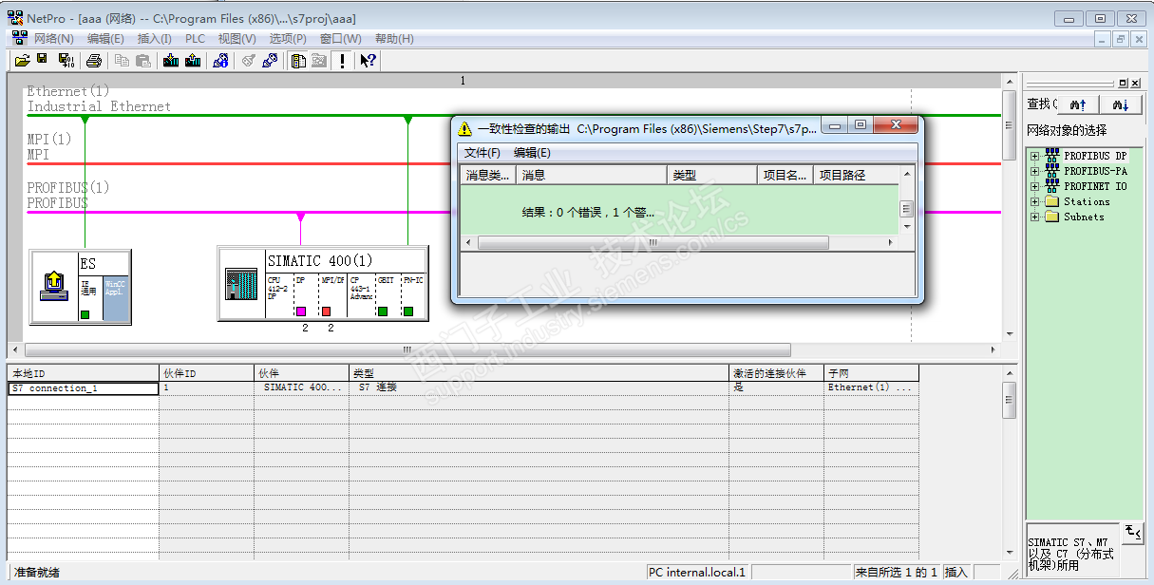The image size is (1154, 585).
Task: Click the 消息 column header
Action: (x=593, y=175)
